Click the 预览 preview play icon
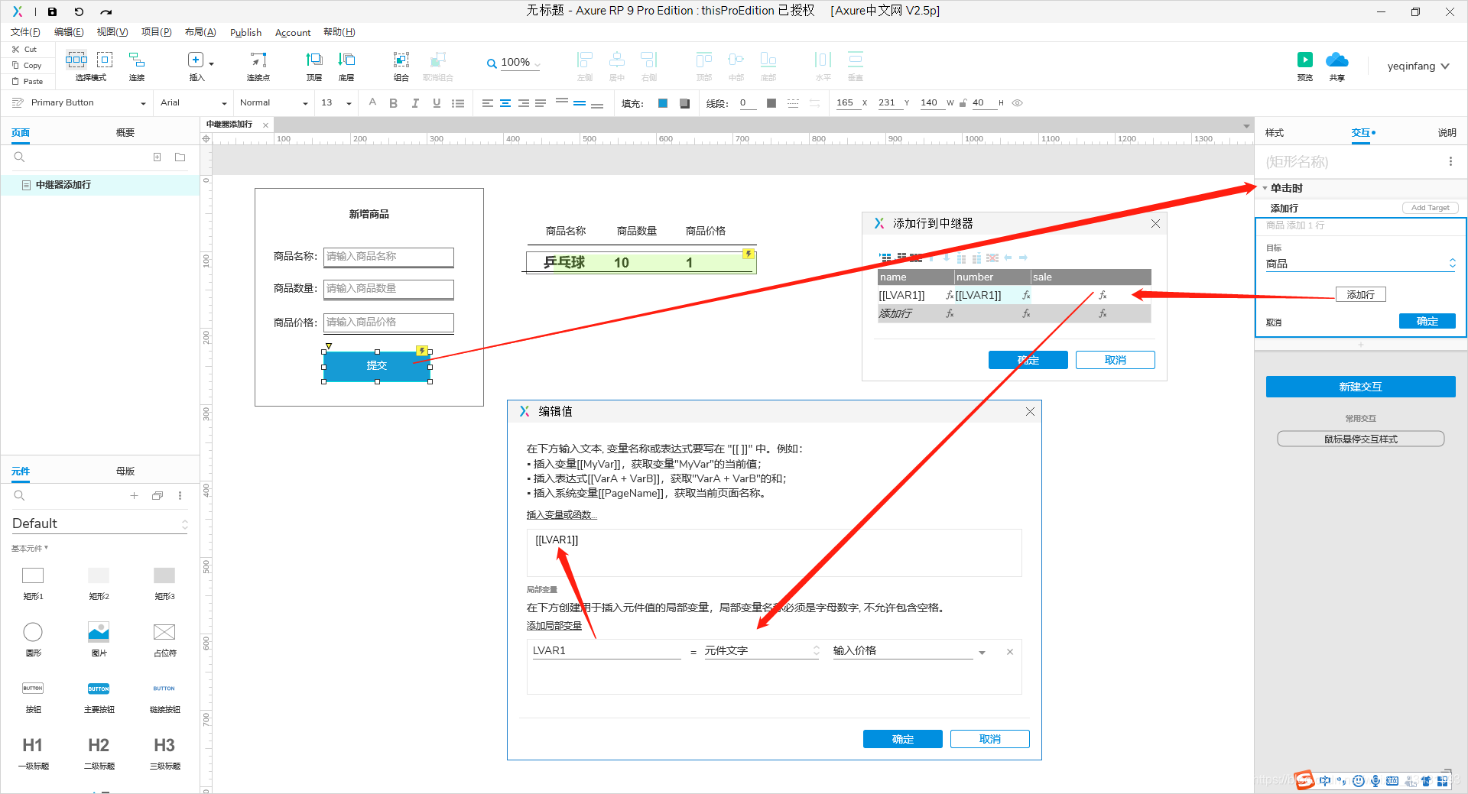The width and height of the screenshot is (1468, 794). [1305, 60]
